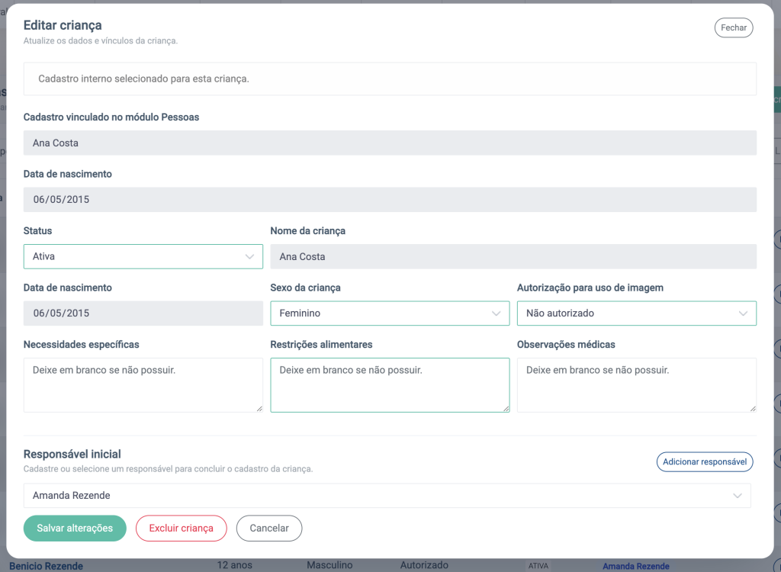The height and width of the screenshot is (572, 781).
Task: Expand the Amanda Rezende responsável dropdown
Action: pos(387,496)
